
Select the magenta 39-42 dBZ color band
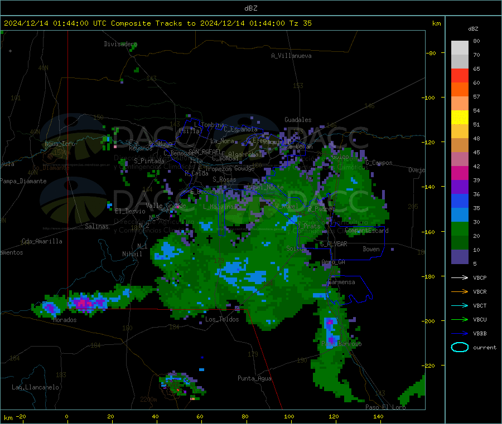click(460, 173)
